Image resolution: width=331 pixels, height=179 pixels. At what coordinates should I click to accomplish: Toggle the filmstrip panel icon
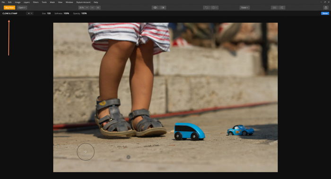pos(274,8)
